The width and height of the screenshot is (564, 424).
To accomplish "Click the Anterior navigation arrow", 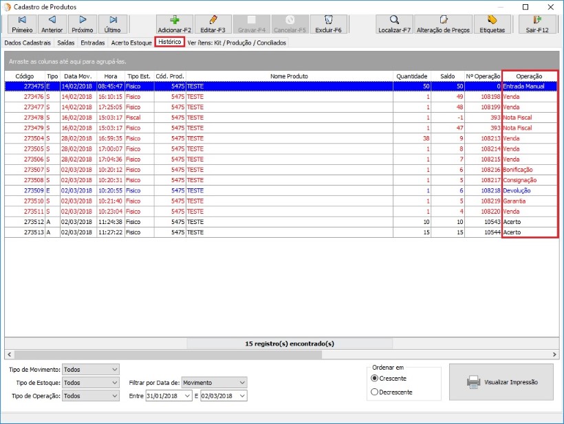I will pyautogui.click(x=52, y=24).
